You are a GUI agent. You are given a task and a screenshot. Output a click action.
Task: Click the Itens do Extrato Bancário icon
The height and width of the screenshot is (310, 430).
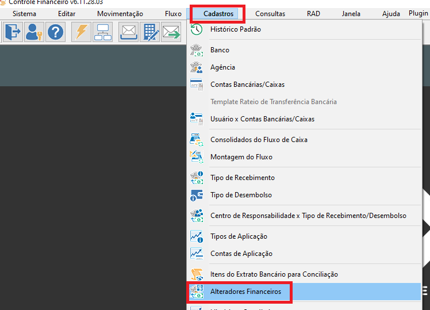(x=197, y=274)
